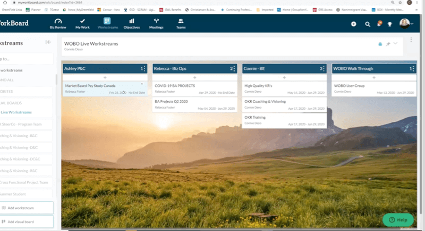Image resolution: width=425 pixels, height=231 pixels.
Task: Click the browser zoom magnifier icon
Action: click(x=393, y=3)
